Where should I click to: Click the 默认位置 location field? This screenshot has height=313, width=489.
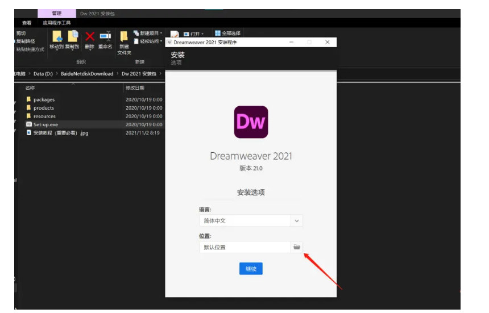(x=245, y=247)
